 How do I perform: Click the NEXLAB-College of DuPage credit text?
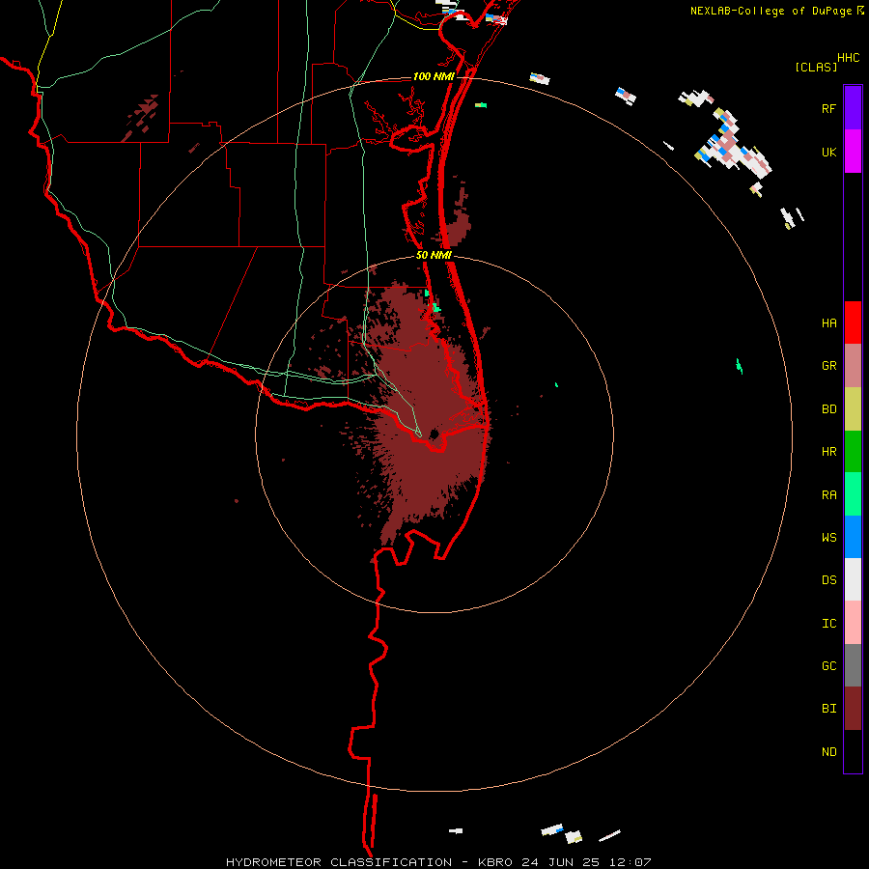point(771,11)
